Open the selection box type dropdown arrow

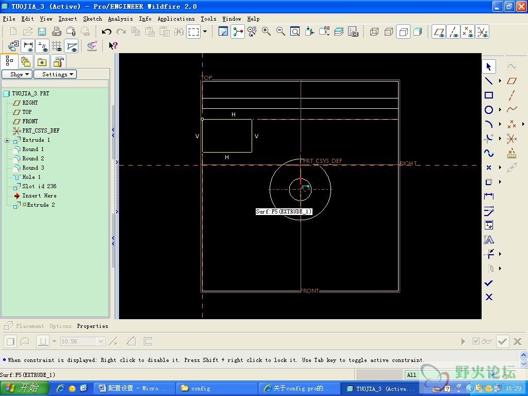(x=205, y=32)
